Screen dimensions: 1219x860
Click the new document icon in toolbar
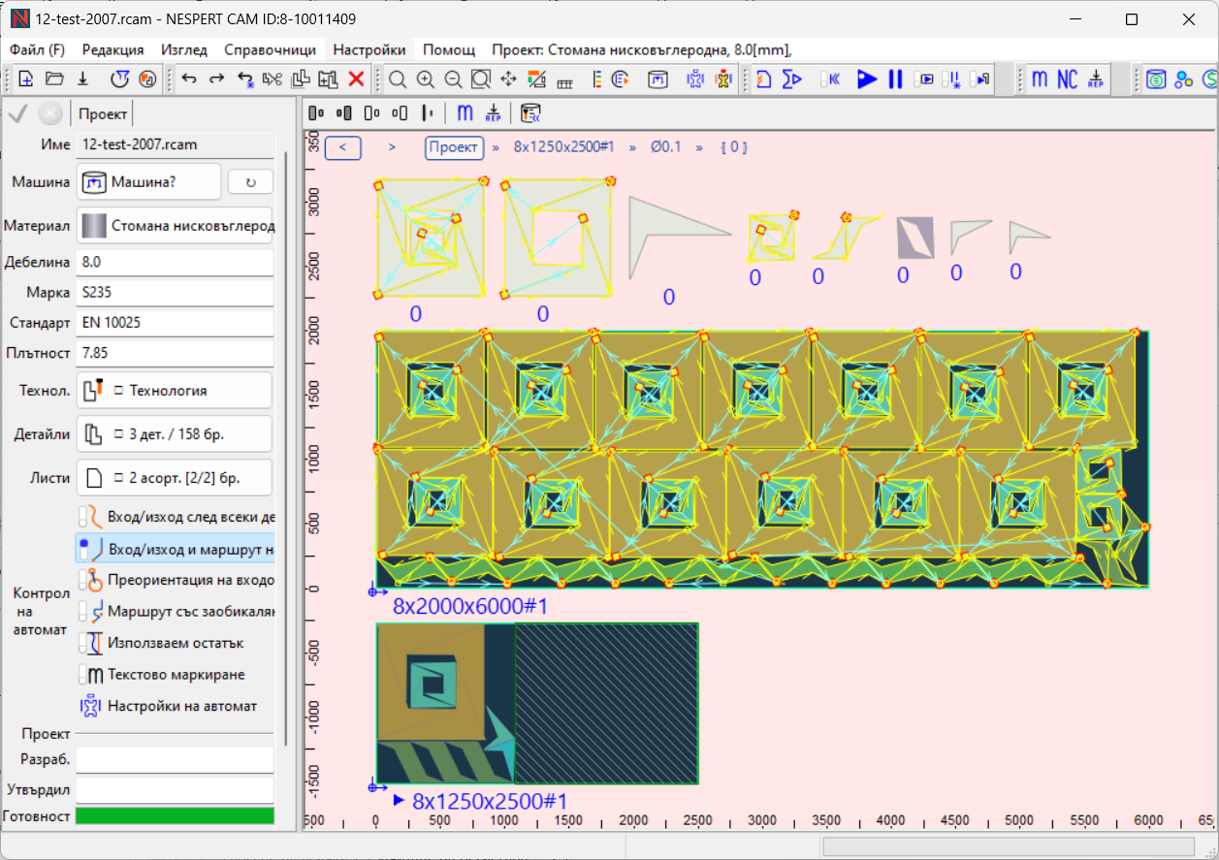click(26, 80)
